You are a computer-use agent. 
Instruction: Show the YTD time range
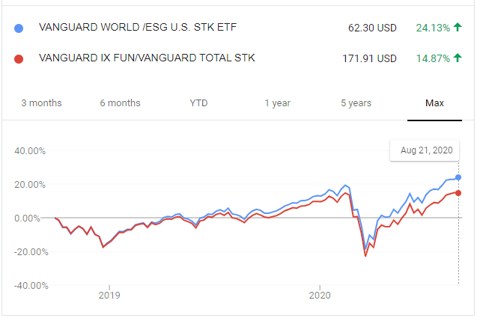pyautogui.click(x=198, y=103)
